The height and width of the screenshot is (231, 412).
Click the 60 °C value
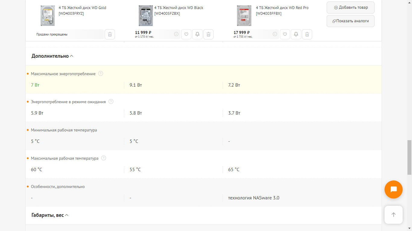pyautogui.click(x=36, y=170)
